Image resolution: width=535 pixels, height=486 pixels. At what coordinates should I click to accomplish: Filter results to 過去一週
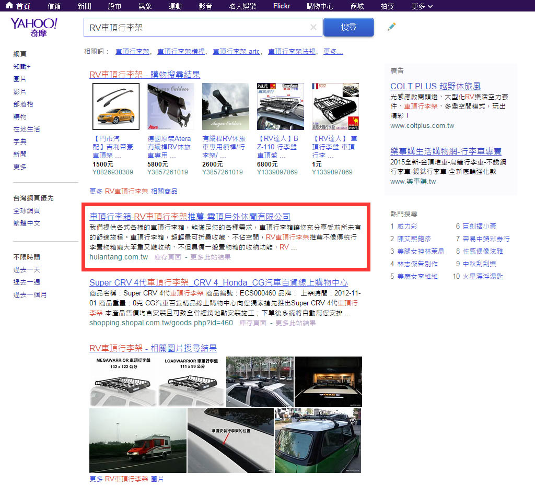click(x=27, y=282)
